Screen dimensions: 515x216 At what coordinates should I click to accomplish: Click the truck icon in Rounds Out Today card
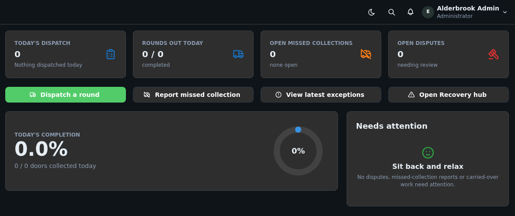[x=238, y=54]
